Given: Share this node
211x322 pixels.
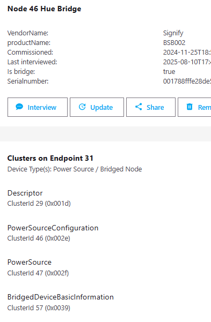Looking at the screenshot, I should [x=151, y=107].
